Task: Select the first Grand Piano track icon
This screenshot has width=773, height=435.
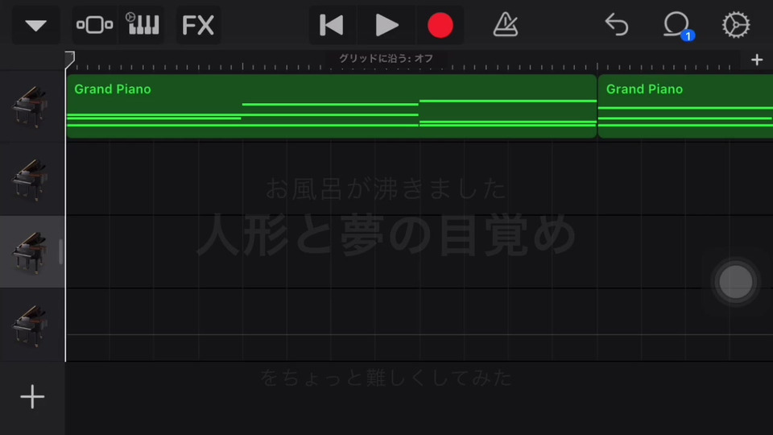Action: [31, 106]
